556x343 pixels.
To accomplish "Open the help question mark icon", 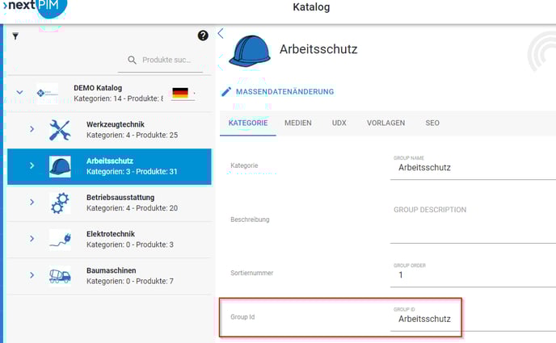I will [x=203, y=36].
